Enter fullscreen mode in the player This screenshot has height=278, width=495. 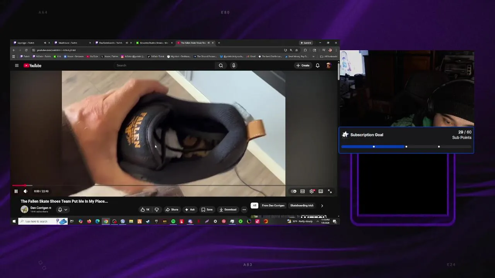tap(330, 191)
